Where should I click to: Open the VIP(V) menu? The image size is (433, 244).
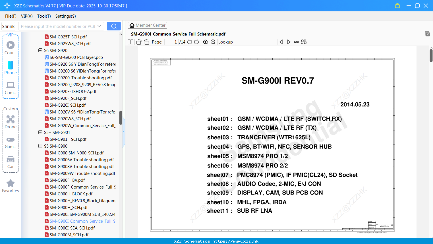pos(27,16)
